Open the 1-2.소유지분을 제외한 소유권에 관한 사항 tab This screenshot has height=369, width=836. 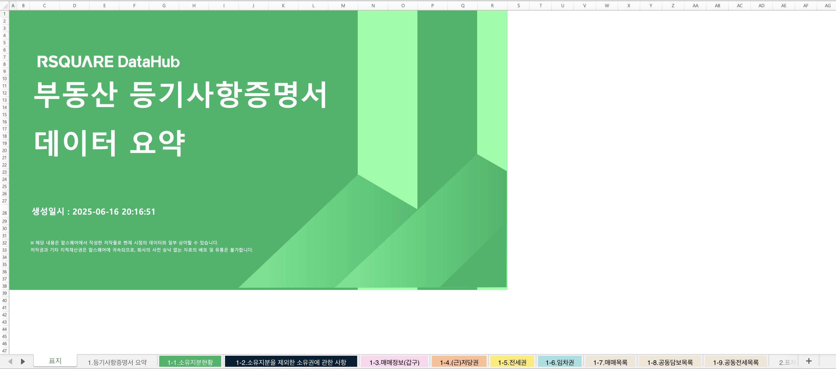point(291,362)
